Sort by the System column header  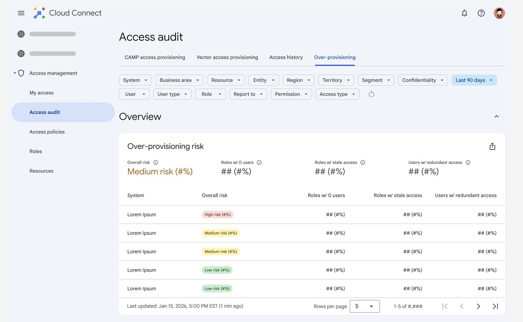(x=136, y=195)
